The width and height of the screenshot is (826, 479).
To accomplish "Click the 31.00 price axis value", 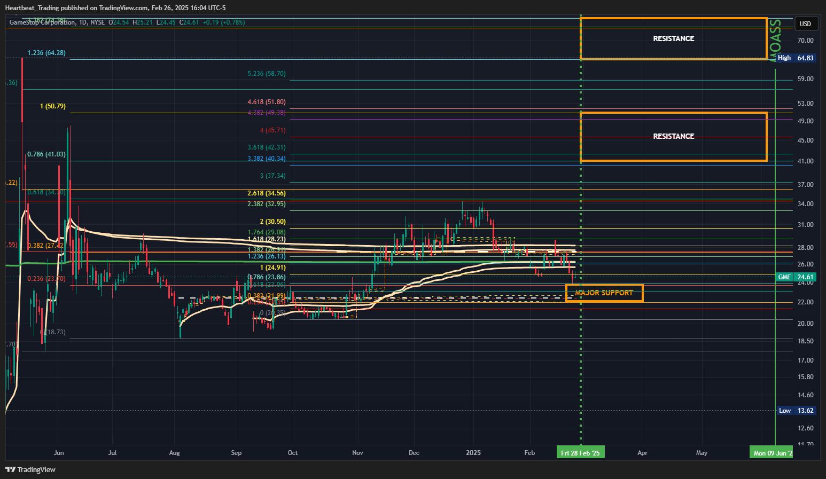I will coord(805,225).
